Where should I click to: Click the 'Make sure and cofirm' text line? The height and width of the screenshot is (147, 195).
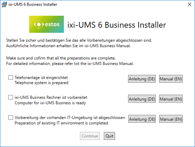[61, 58]
